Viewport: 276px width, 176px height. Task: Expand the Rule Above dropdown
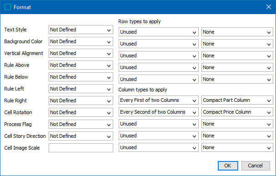pyautogui.click(x=81, y=65)
